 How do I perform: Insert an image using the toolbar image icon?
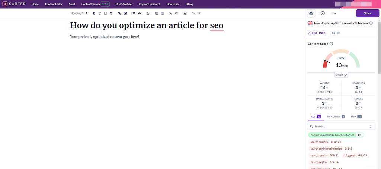point(125,13)
